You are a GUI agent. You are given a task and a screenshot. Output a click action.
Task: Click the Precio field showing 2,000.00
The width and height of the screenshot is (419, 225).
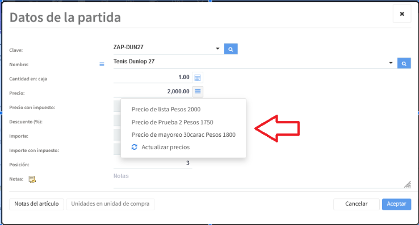click(153, 92)
